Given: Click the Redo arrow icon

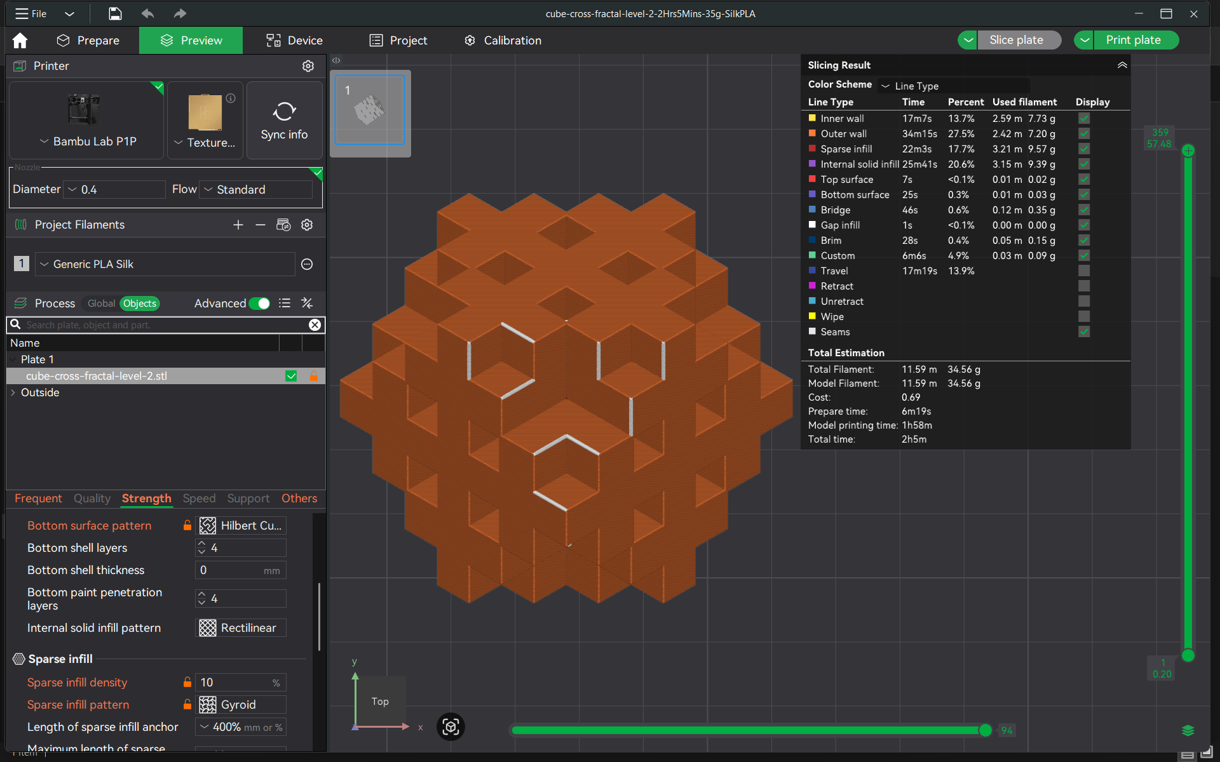Looking at the screenshot, I should pyautogui.click(x=180, y=13).
